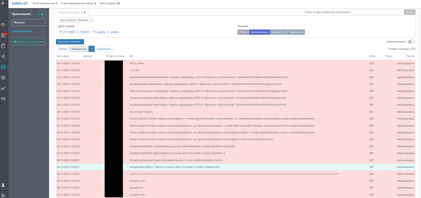The height and width of the screenshot is (198, 421).
Task: Open the /general.chl+ request row
Action: click(236, 188)
